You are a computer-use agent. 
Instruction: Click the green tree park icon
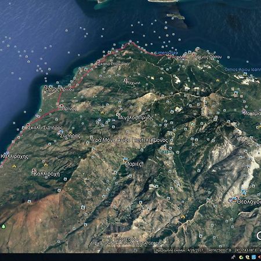point(3,226)
